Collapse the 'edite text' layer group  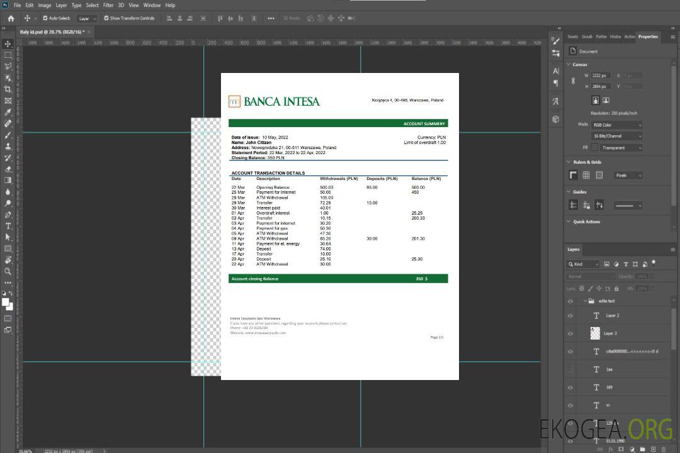tap(584, 301)
